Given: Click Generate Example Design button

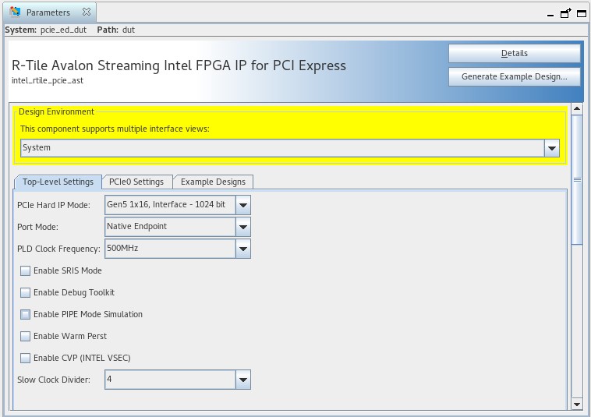Looking at the screenshot, I should click(514, 77).
